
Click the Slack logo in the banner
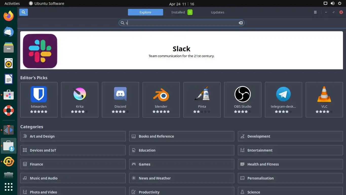(40, 51)
